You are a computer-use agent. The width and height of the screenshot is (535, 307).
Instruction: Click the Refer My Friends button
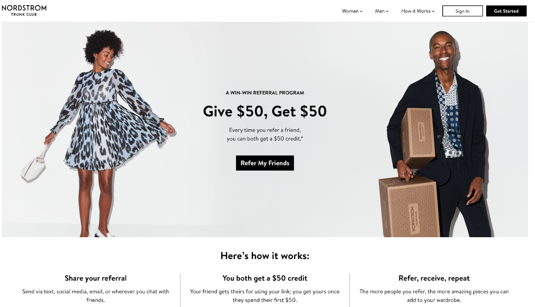pos(265,163)
